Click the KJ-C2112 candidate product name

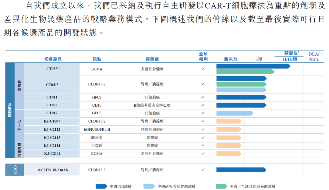52,130
